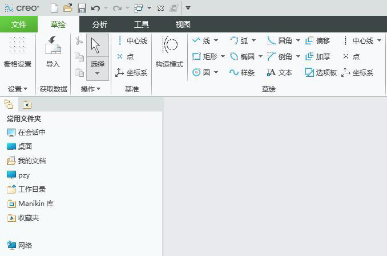This screenshot has width=387, height=256.
Task: Open 栅格设置 grid settings
Action: pos(18,52)
